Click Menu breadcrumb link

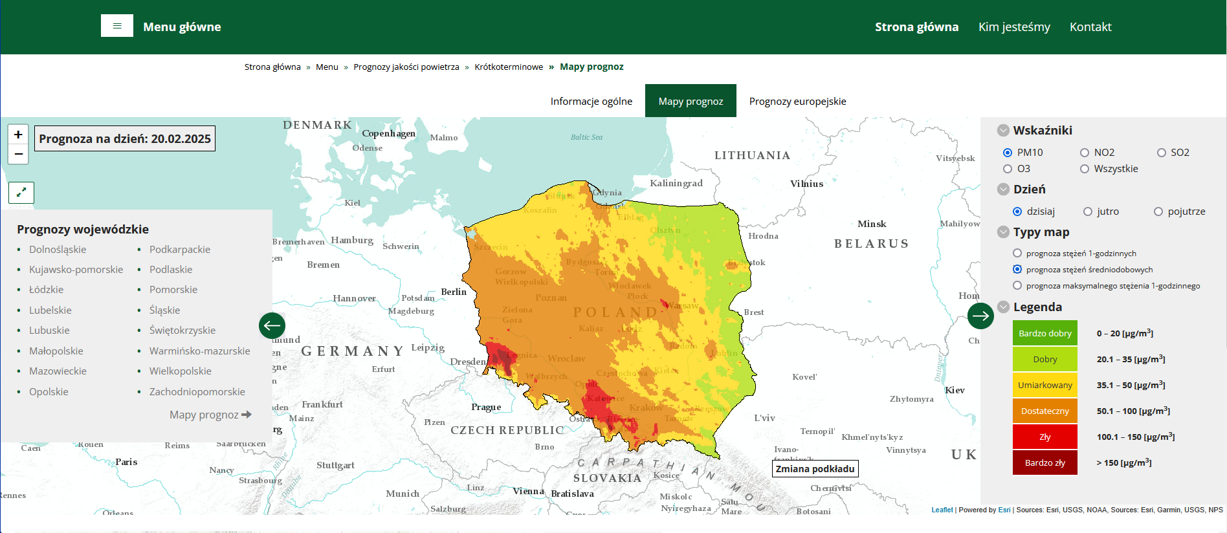[327, 67]
